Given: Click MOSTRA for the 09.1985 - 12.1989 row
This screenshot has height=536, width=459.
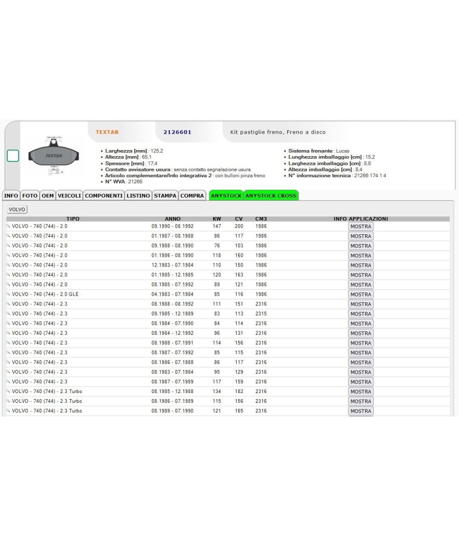Looking at the screenshot, I should point(361,314).
